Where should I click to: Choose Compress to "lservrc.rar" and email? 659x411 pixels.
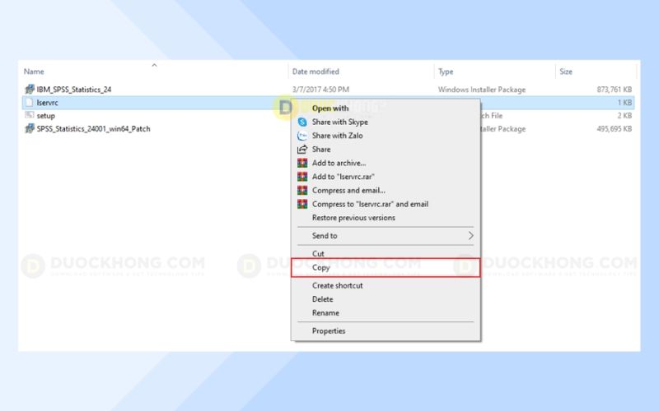(x=370, y=204)
